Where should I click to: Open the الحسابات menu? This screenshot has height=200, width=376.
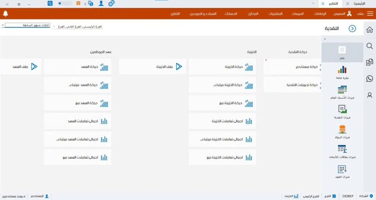point(231,14)
